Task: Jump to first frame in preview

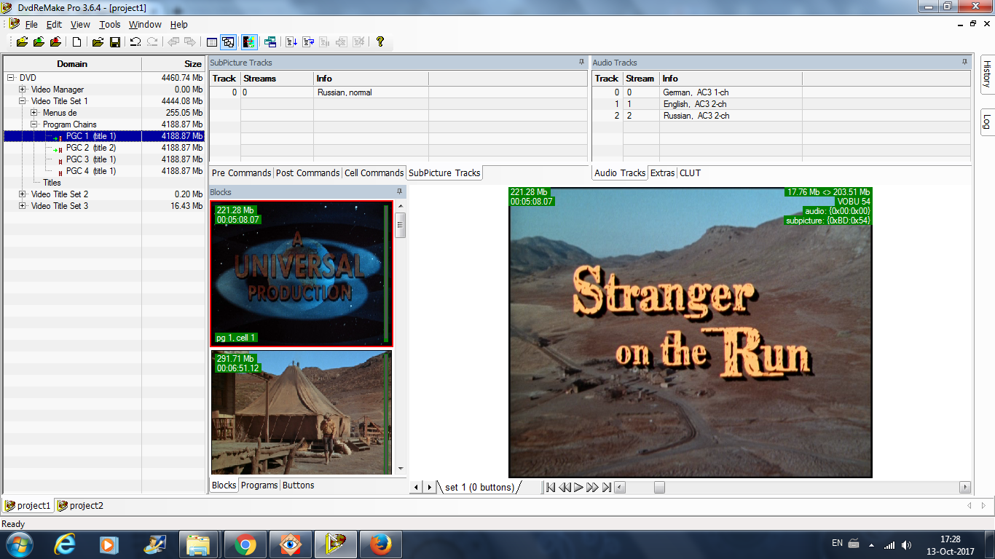Action: pos(551,488)
